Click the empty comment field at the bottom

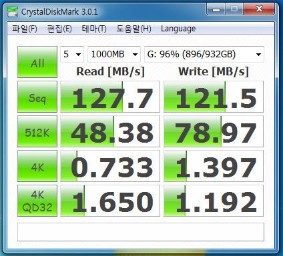pos(141,232)
